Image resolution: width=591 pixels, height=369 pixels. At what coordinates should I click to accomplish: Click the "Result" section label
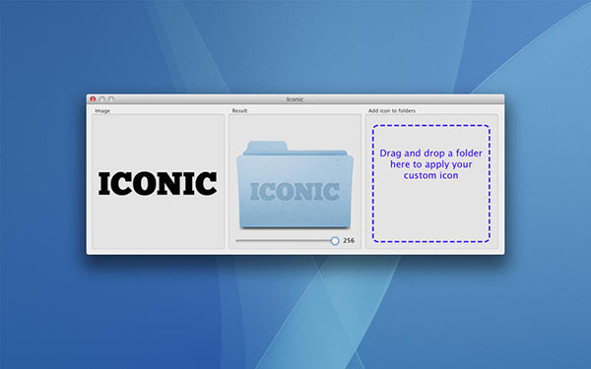click(239, 110)
